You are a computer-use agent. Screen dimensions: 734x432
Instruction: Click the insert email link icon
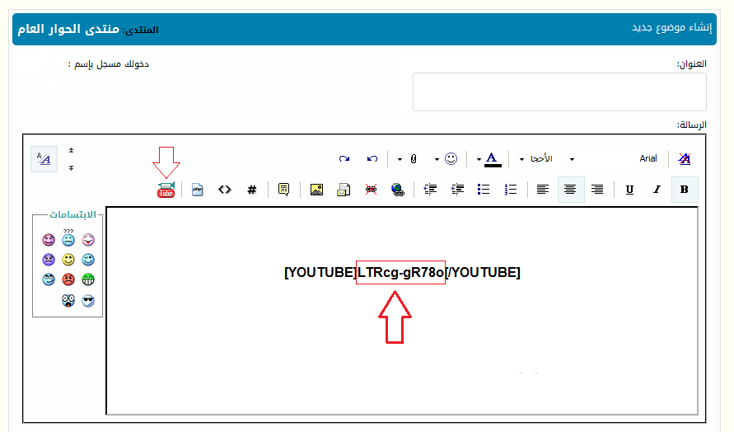pos(344,190)
